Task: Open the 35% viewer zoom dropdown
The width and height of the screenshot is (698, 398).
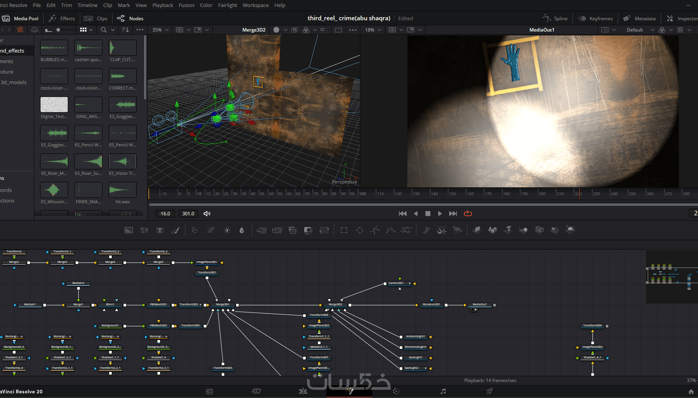Action: coord(161,30)
